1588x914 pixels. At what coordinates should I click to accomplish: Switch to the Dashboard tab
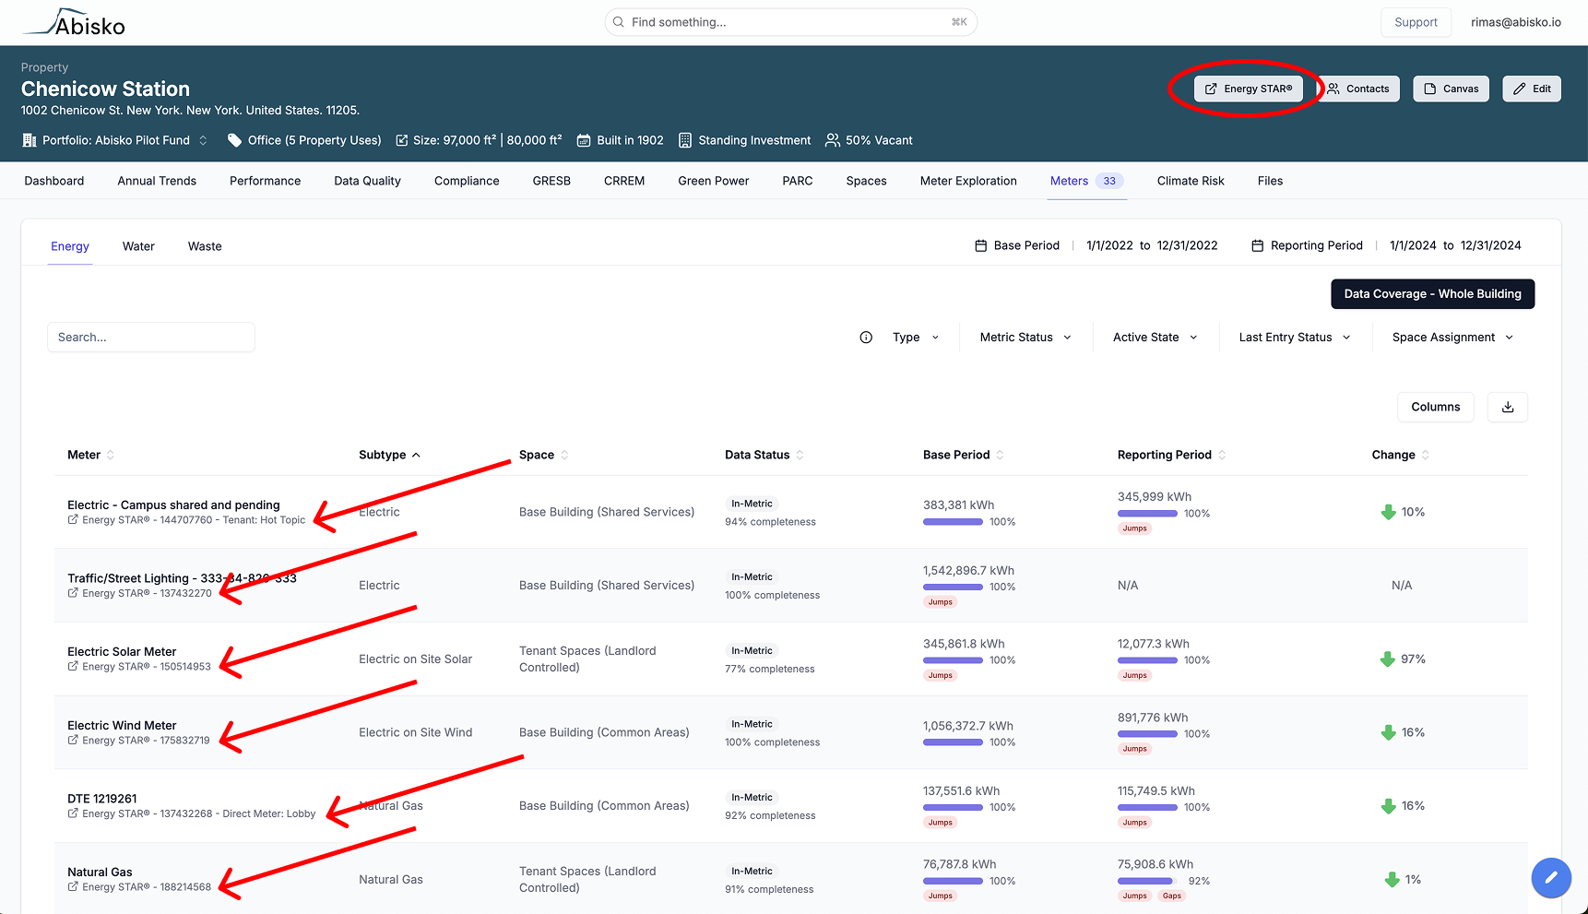pyautogui.click(x=54, y=181)
